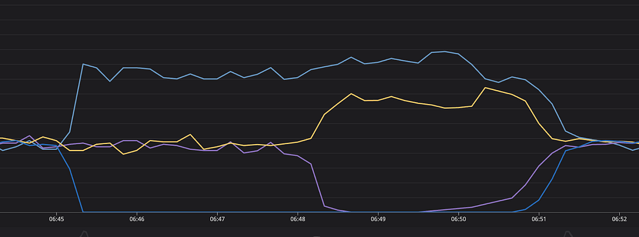Image resolution: width=639 pixels, height=237 pixels.
Task: Select light blue line's first peak after 06:45
Action: (83, 64)
